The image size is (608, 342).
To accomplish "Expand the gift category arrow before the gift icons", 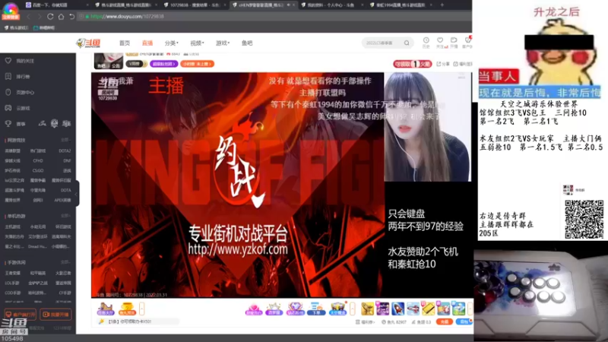I will [x=352, y=309].
